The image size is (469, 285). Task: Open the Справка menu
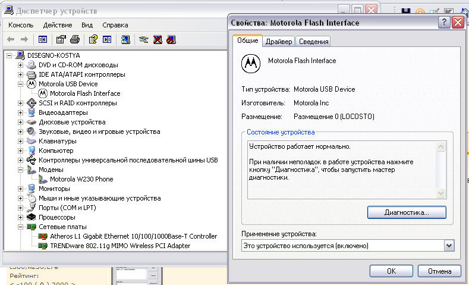(115, 25)
